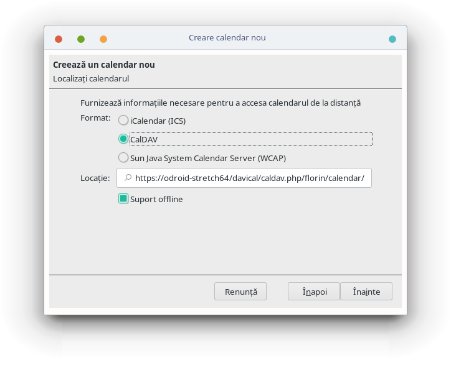Go back with the Înapoi button
451x365 pixels.
pos(314,292)
